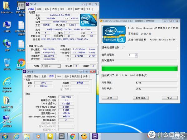
Task: Click the Fritz Chess Benchmark title bar icon
Action: (x=101, y=21)
